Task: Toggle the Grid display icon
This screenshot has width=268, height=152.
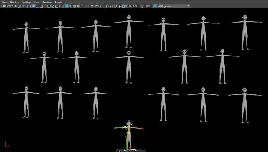Action: [x=33, y=6]
